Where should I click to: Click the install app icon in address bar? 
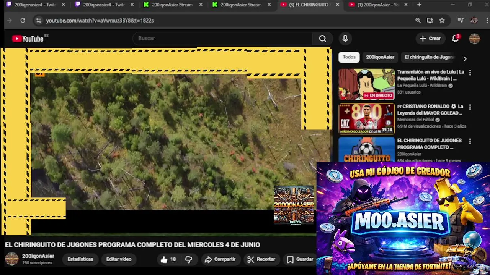coord(430,21)
